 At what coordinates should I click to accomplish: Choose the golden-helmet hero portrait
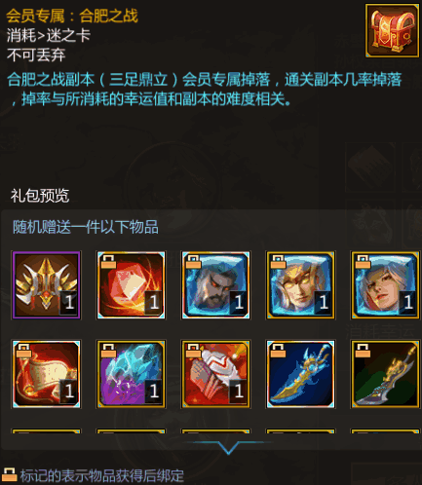point(300,285)
